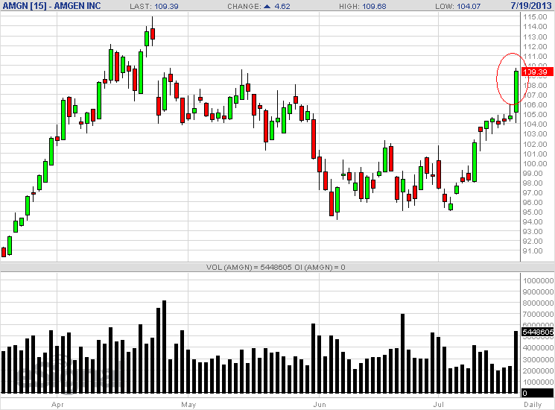Viewport: 555px width, 410px height.
Task: Click the Jul label on the time axis
Action: [439, 404]
